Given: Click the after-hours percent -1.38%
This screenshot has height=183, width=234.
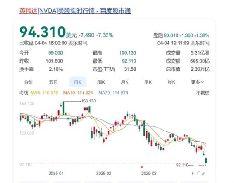Looking at the screenshot, I should pos(202,35).
